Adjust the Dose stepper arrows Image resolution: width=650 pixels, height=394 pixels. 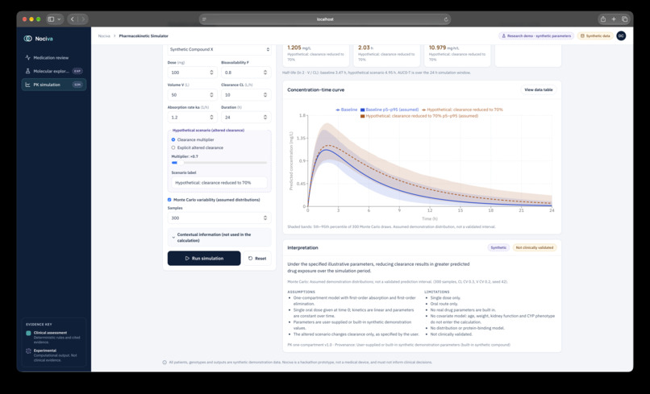tap(211, 73)
